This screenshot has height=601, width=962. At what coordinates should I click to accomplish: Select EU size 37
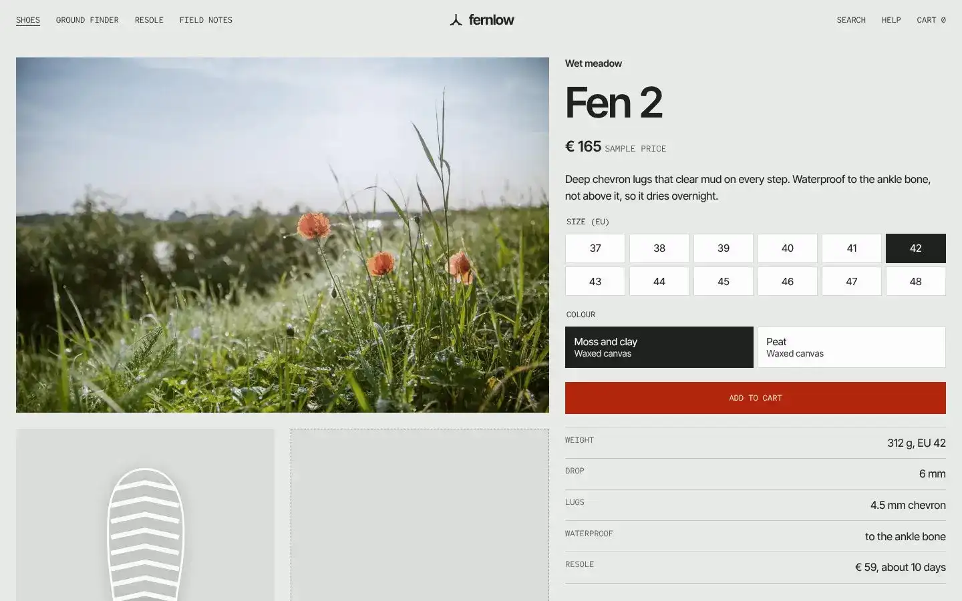coord(595,248)
